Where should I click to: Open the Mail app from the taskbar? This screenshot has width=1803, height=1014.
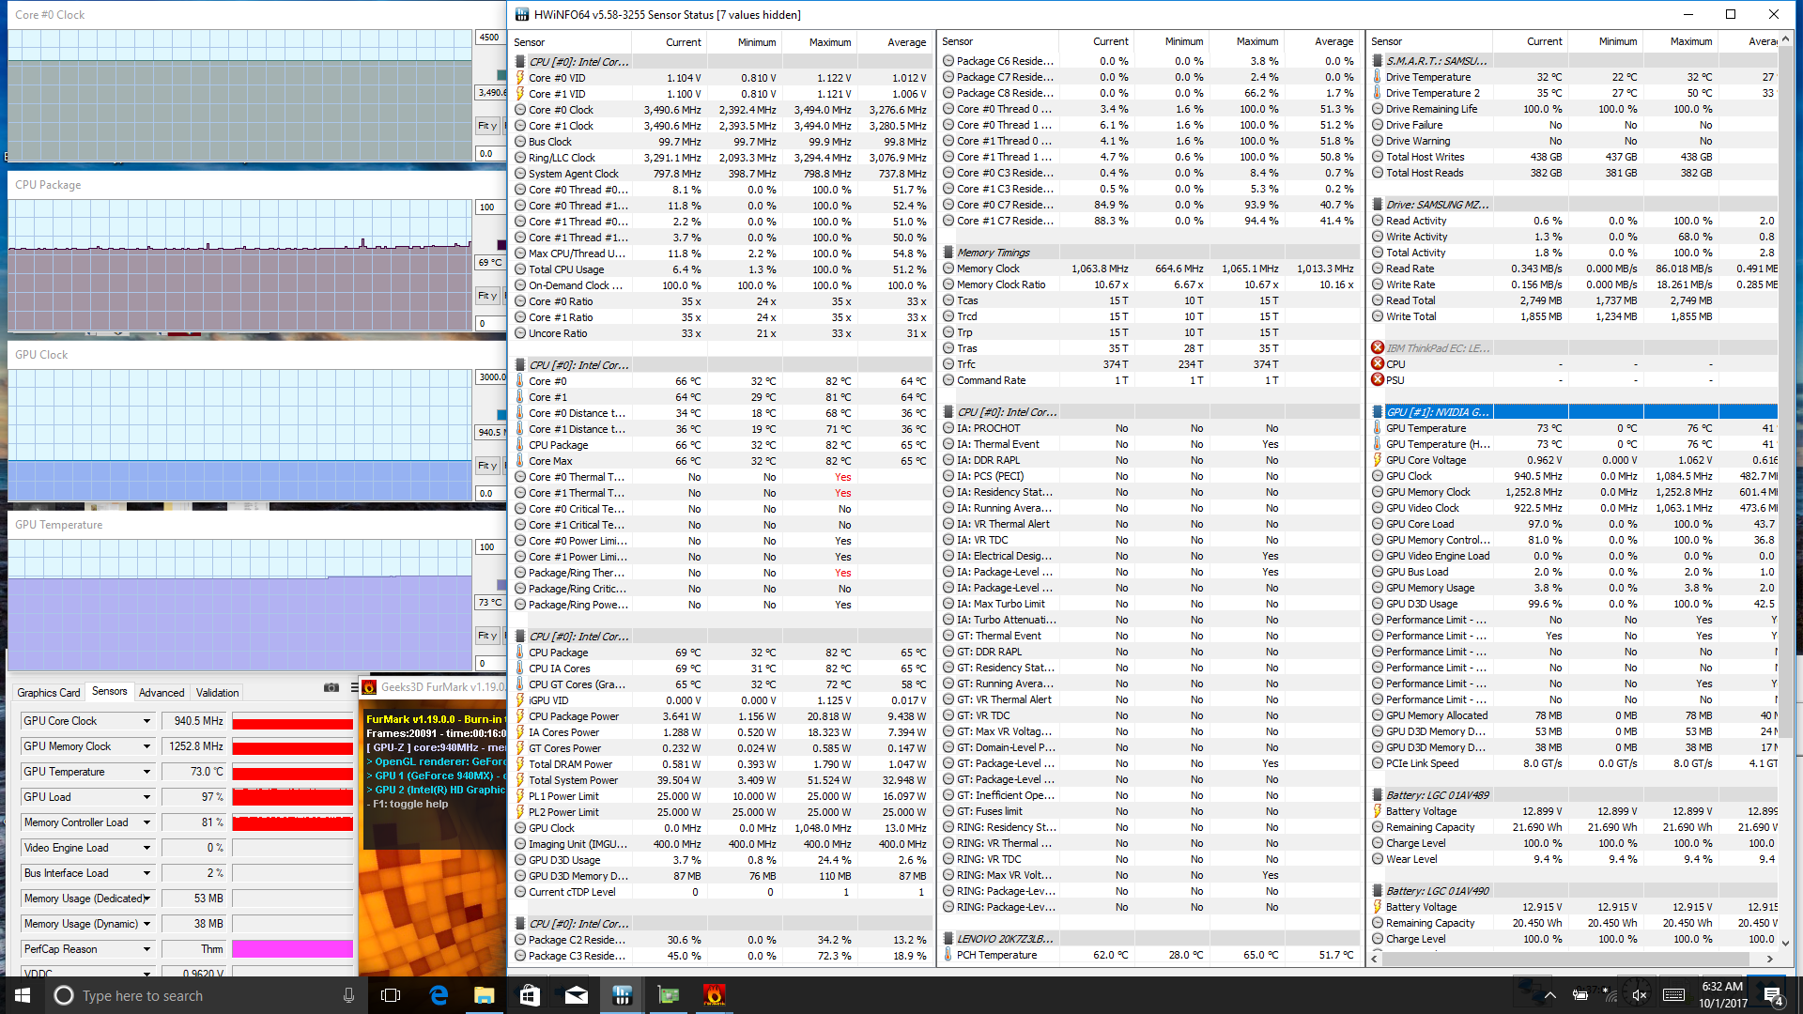pos(576,995)
